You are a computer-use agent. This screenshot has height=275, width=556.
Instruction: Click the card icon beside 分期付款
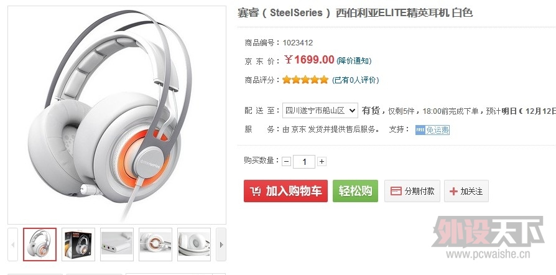pos(396,191)
